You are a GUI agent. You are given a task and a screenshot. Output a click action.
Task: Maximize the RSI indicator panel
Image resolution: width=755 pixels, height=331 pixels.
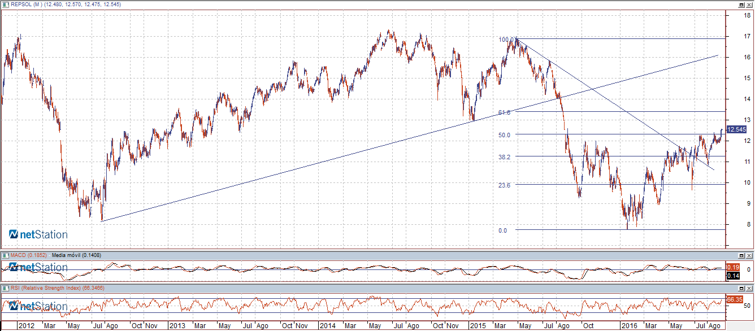(x=741, y=288)
